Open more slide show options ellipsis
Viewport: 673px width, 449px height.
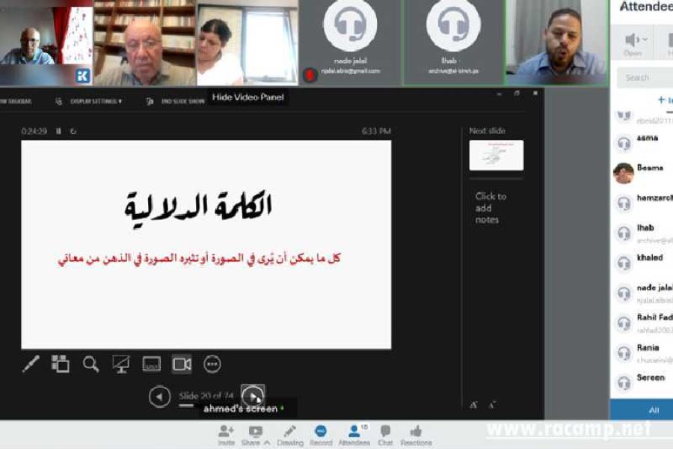(x=212, y=364)
